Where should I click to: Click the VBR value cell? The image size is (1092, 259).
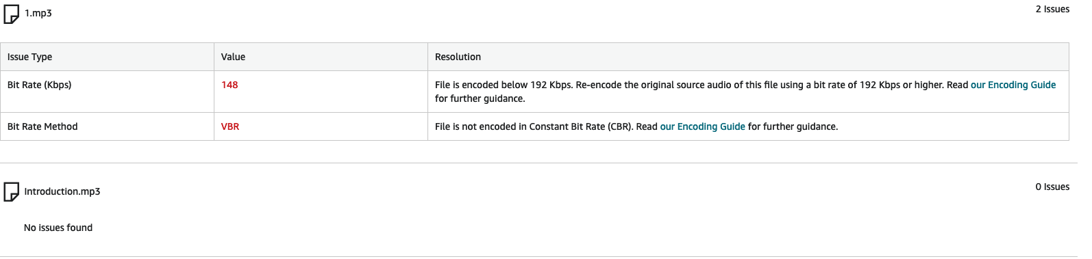321,126
